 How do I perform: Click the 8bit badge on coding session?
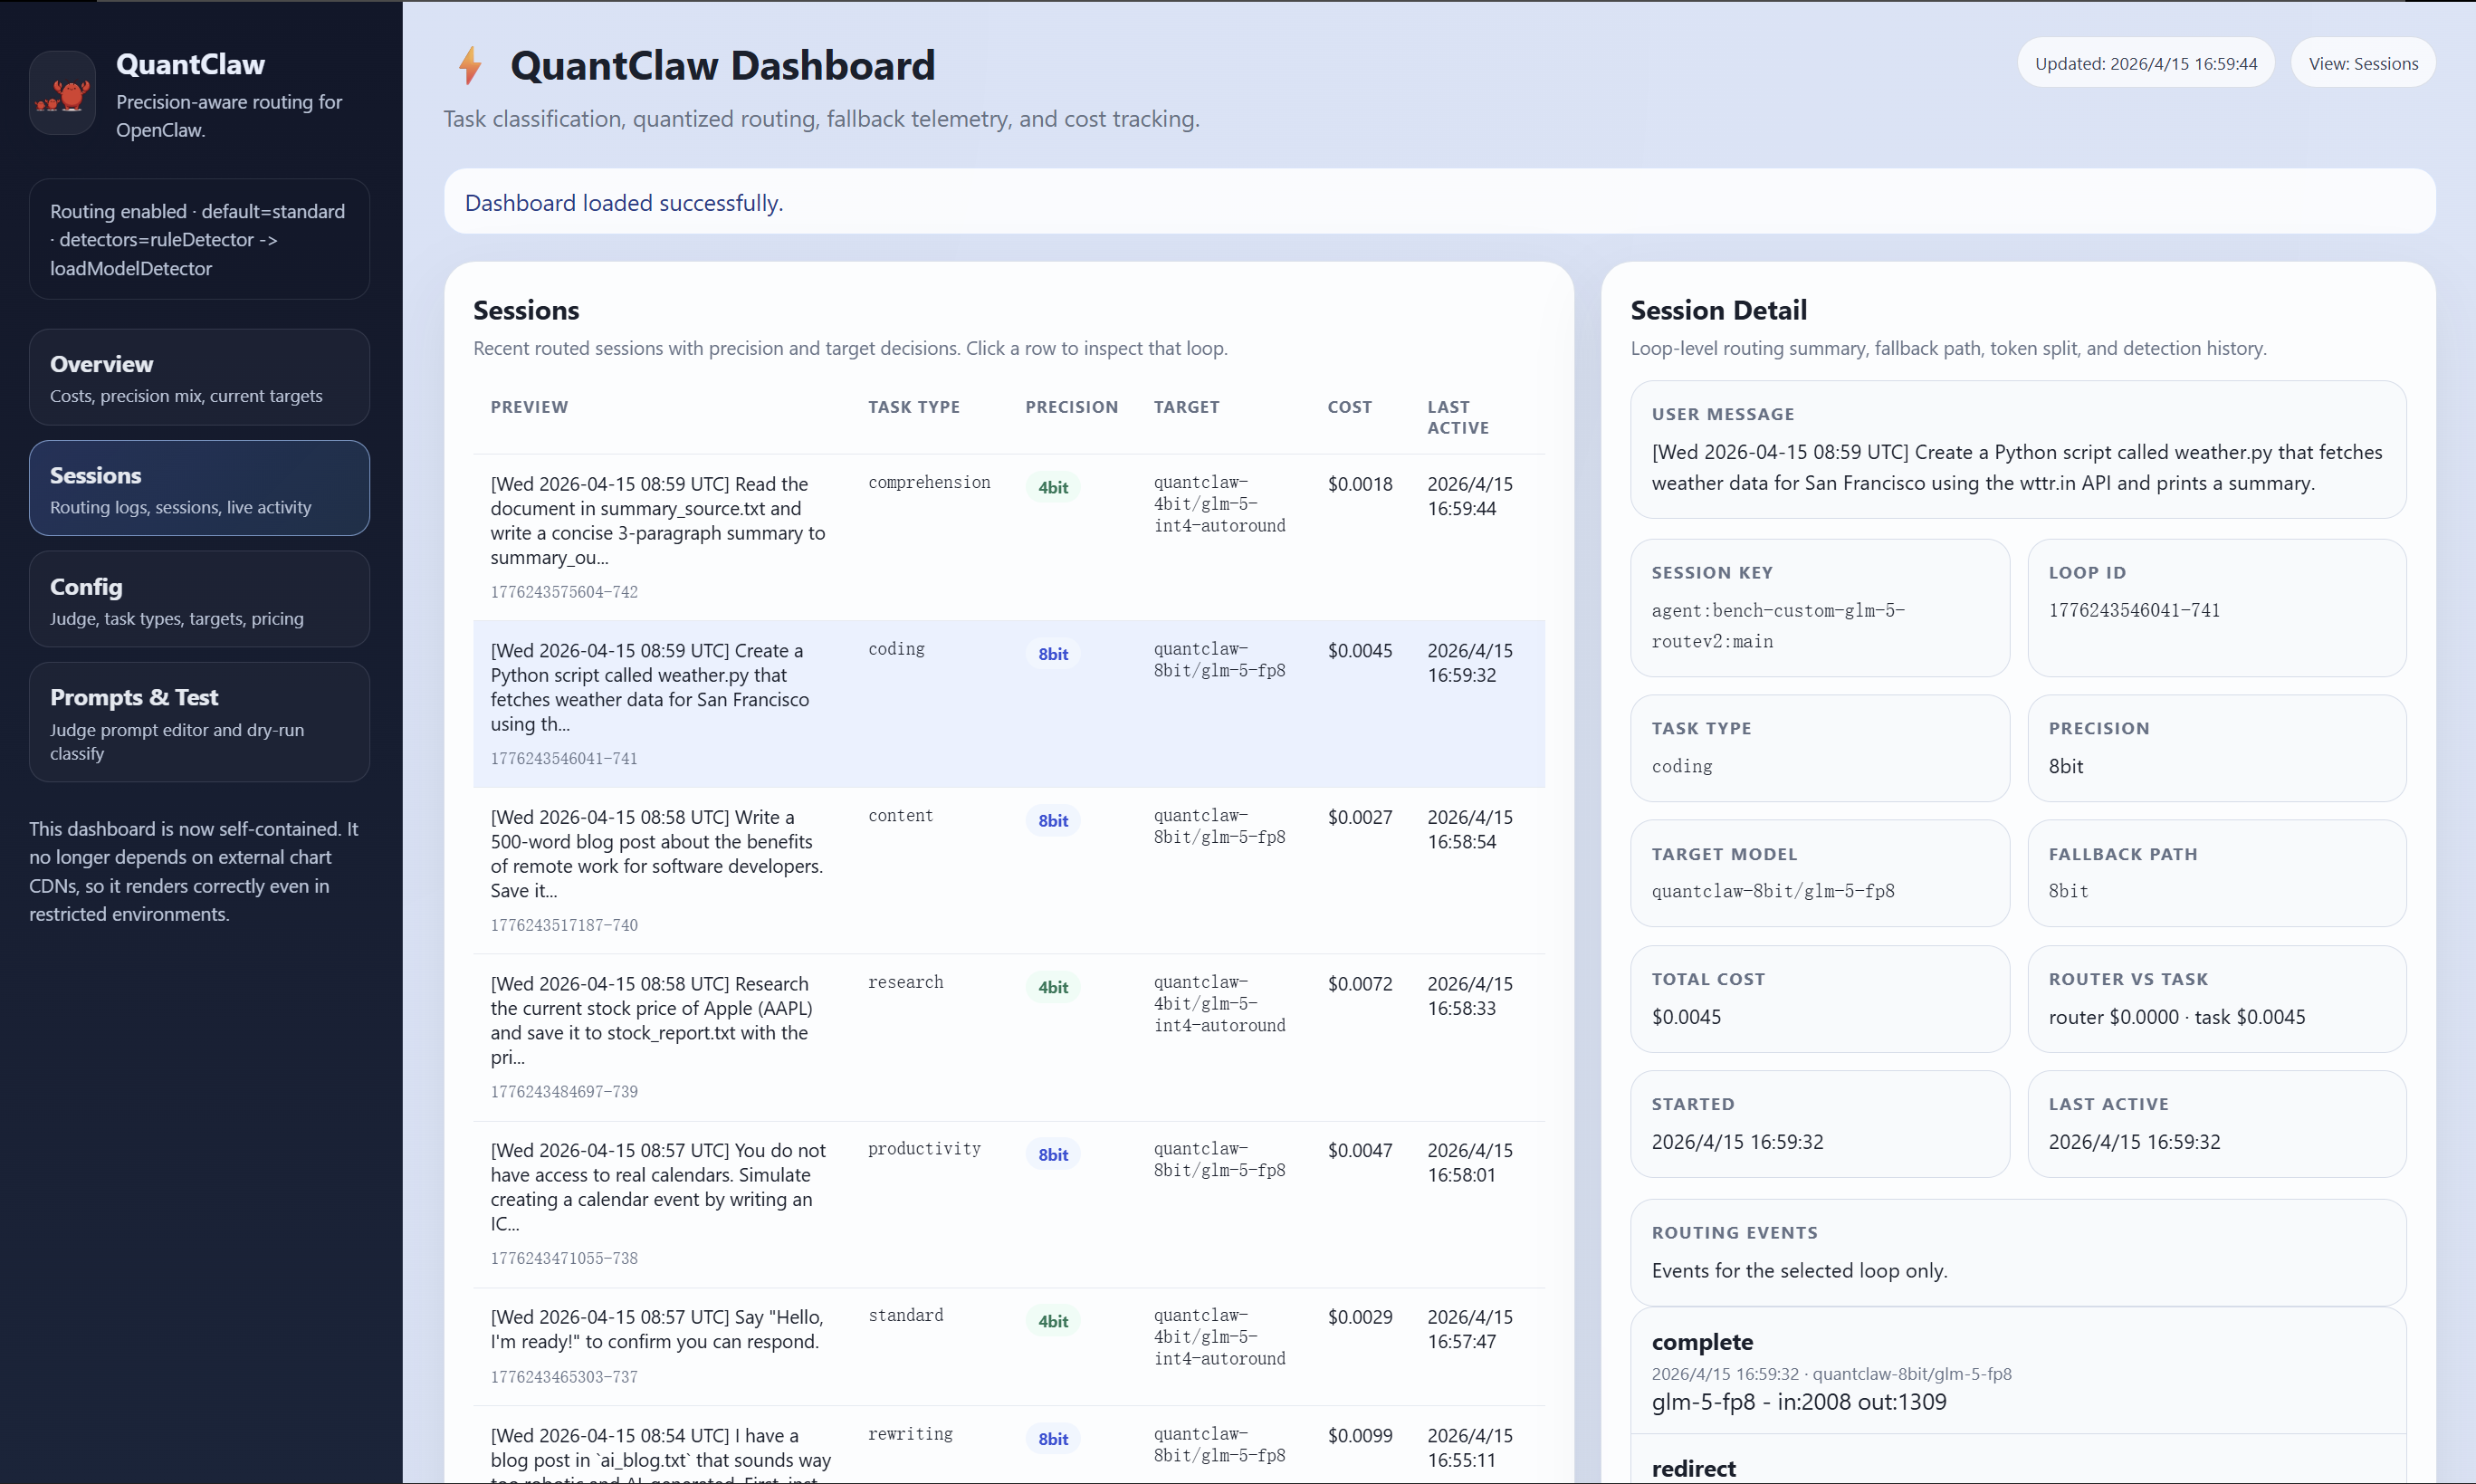[1052, 654]
